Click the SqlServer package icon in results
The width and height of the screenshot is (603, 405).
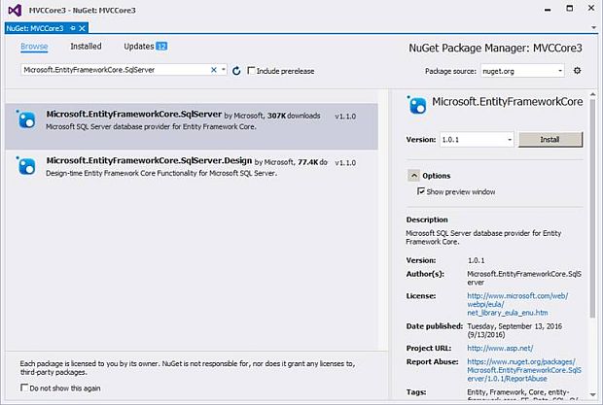click(26, 119)
